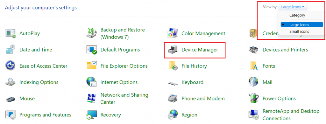Image resolution: width=326 pixels, height=124 pixels.
Task: Open the AutoPlay text link
Action: coord(30,33)
